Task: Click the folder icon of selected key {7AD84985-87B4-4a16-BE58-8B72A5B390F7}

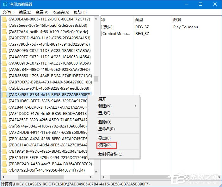Action: tap(4, 95)
